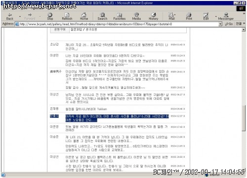This screenshot has height=178, width=247.
Task: Click the IE throbber logo in the top-right corner
Action: [241, 8]
